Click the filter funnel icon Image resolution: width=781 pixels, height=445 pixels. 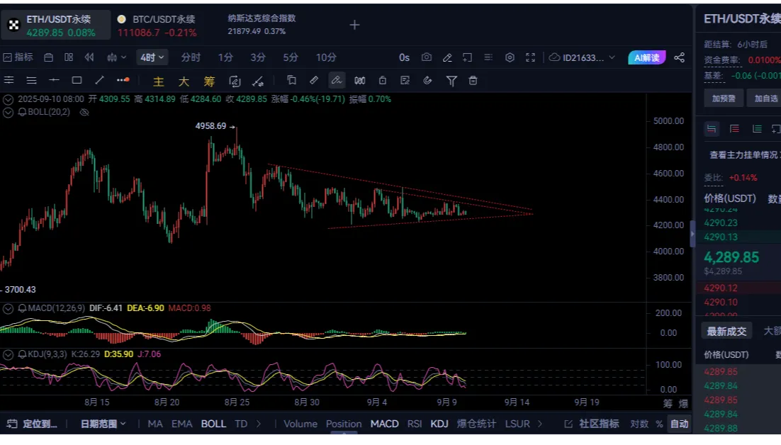coord(451,81)
